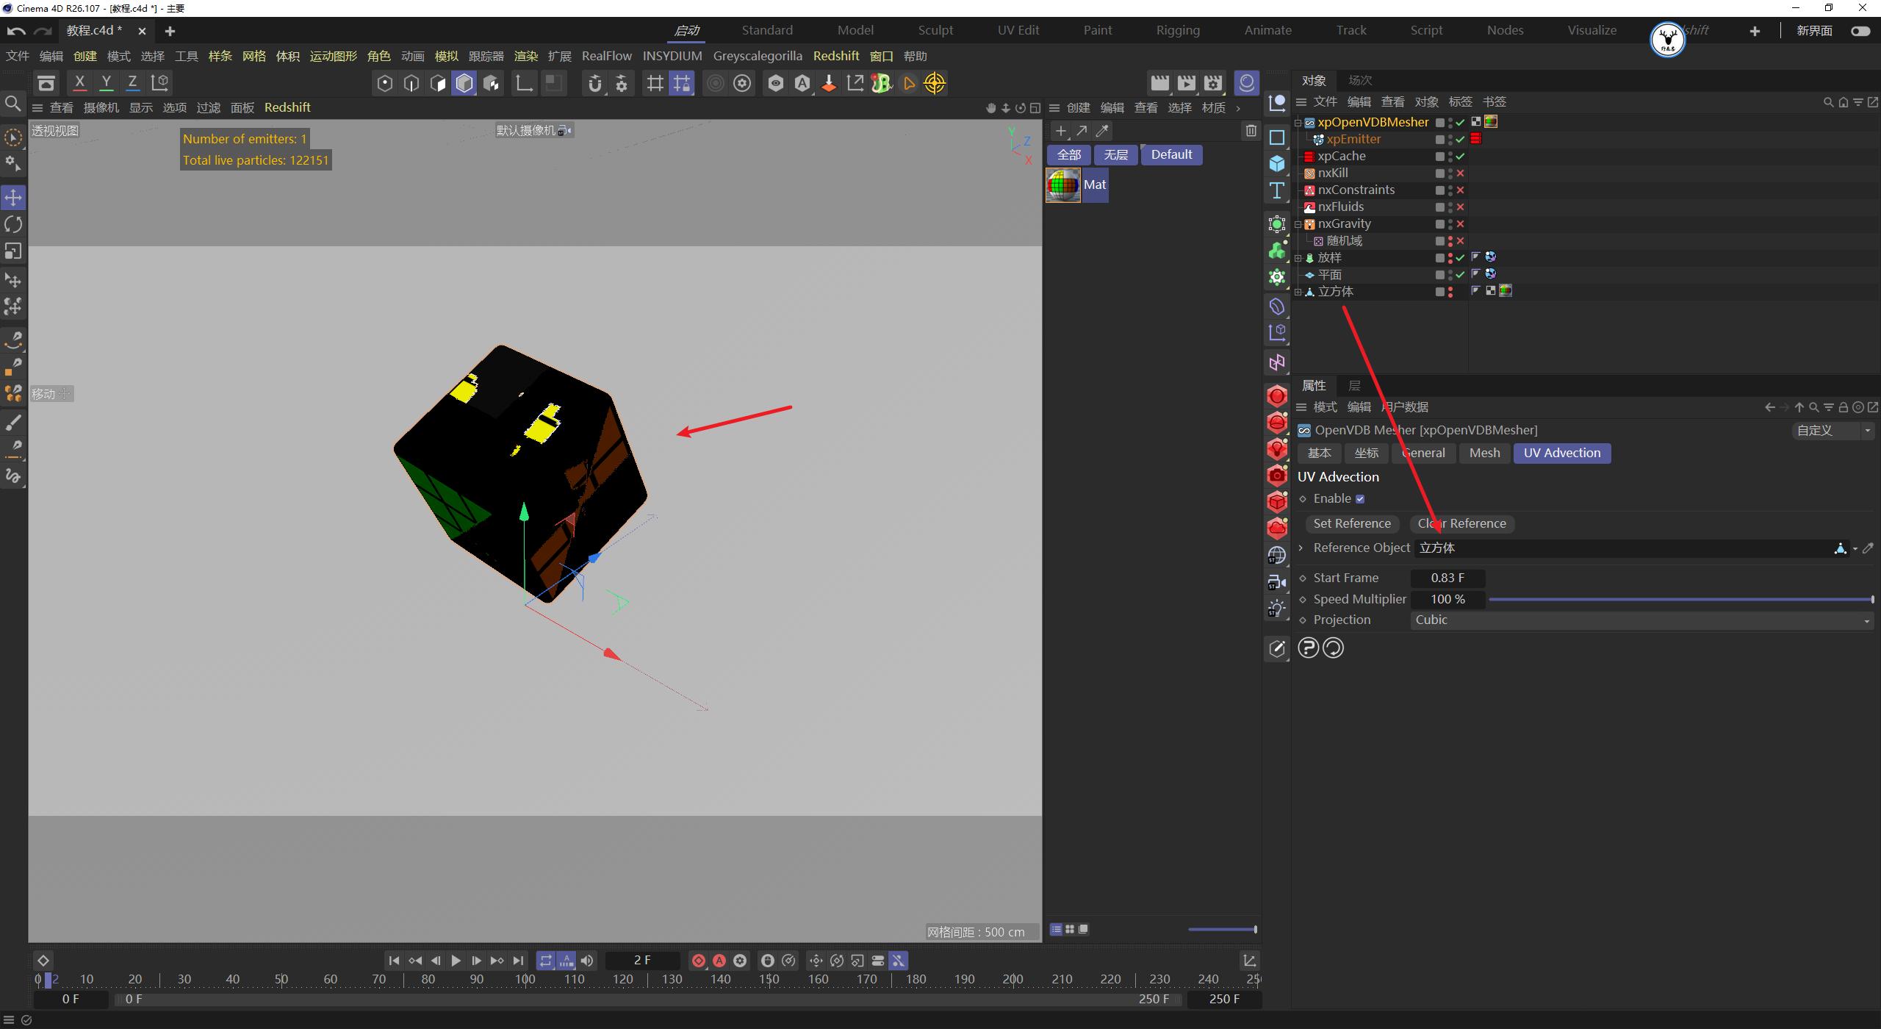Select the Rotate tool
The width and height of the screenshot is (1881, 1029).
point(12,224)
